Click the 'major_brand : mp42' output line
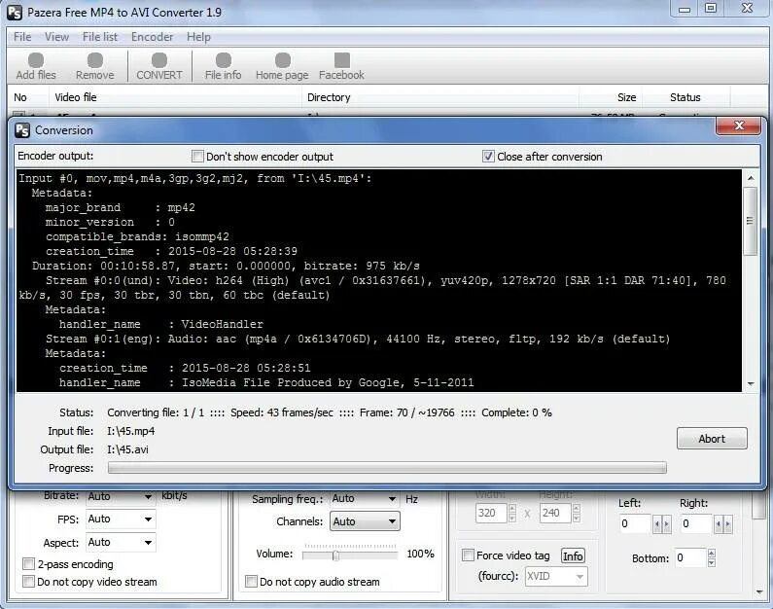This screenshot has height=609, width=773. pyautogui.click(x=120, y=207)
